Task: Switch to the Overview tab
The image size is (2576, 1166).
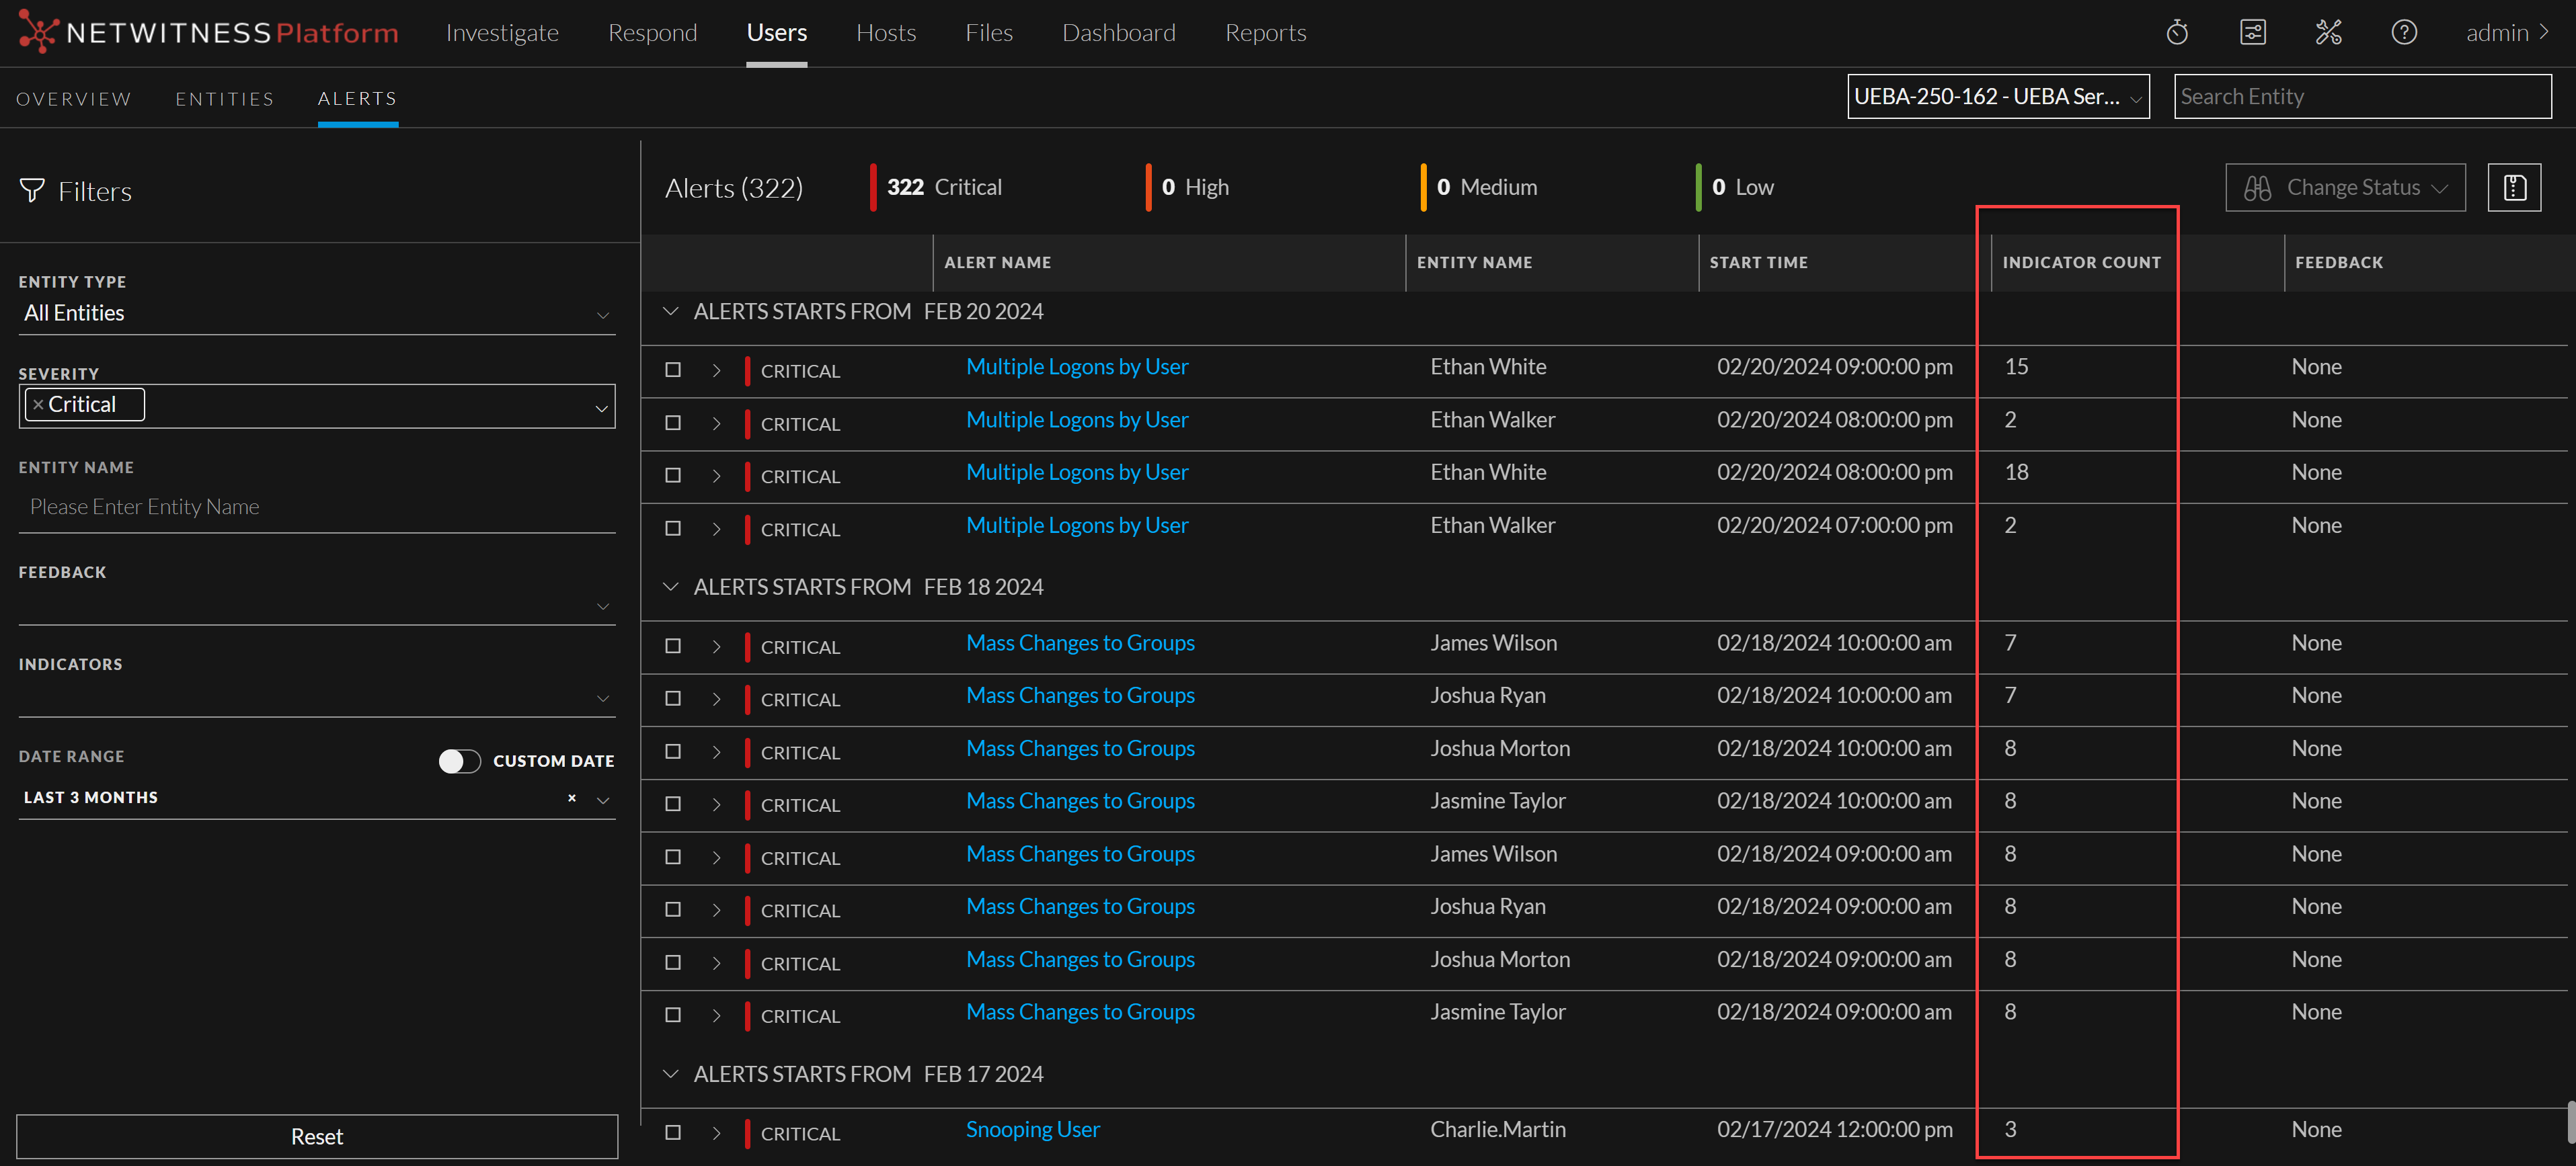Action: [74, 99]
